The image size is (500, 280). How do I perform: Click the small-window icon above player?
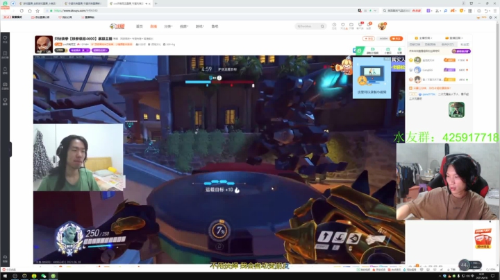(387, 51)
